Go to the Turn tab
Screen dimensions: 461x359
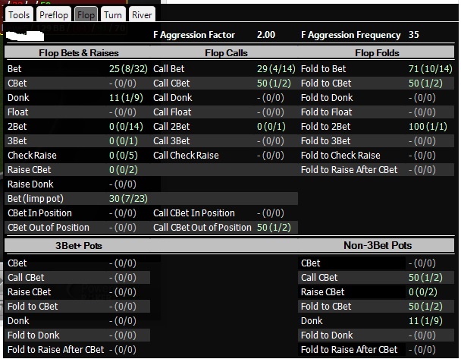pos(112,14)
